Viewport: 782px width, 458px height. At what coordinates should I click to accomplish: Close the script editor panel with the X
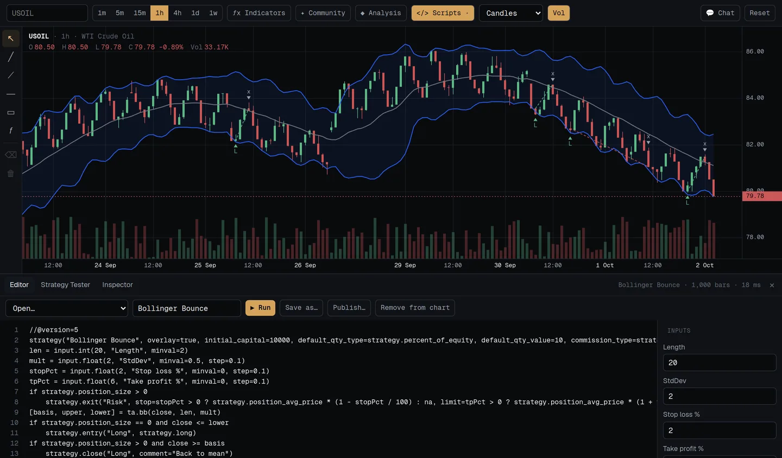pyautogui.click(x=772, y=285)
